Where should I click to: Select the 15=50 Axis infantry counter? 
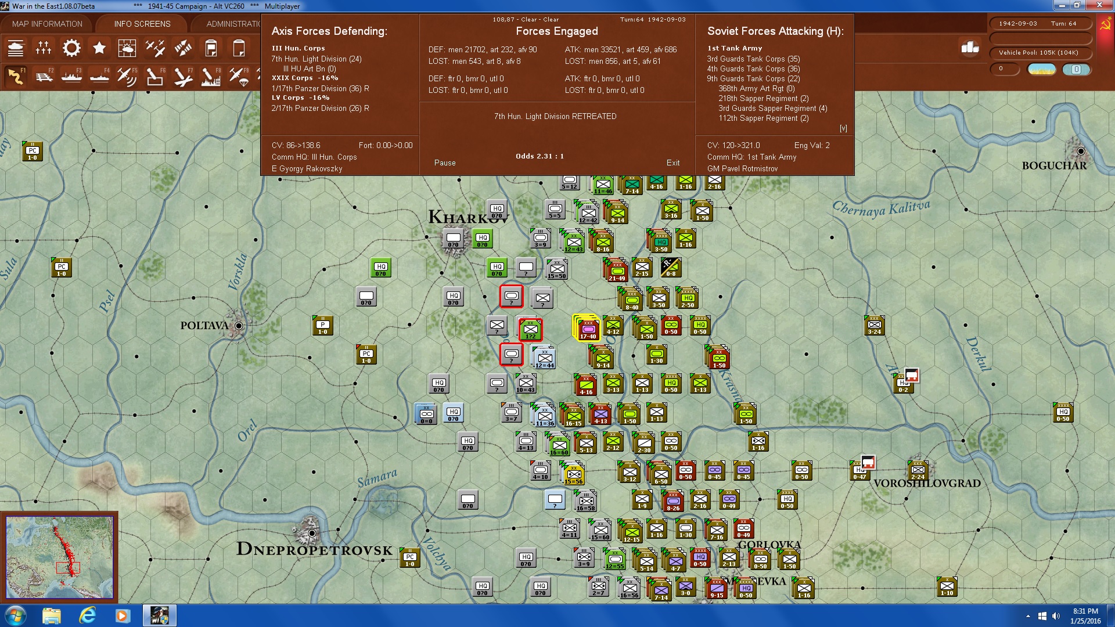557,268
